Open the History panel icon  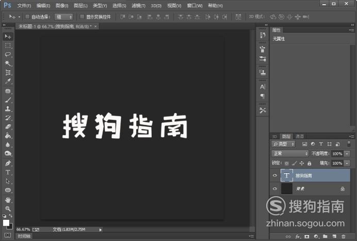263,35
